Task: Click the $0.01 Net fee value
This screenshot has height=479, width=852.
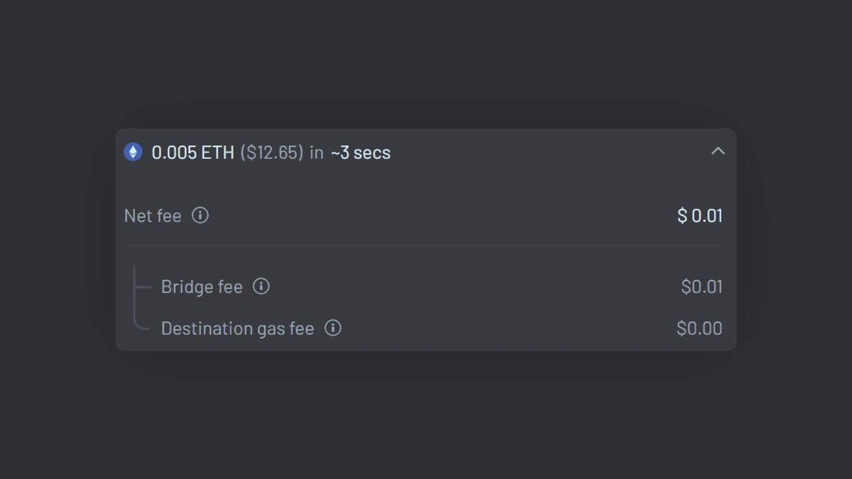Action: tap(700, 216)
